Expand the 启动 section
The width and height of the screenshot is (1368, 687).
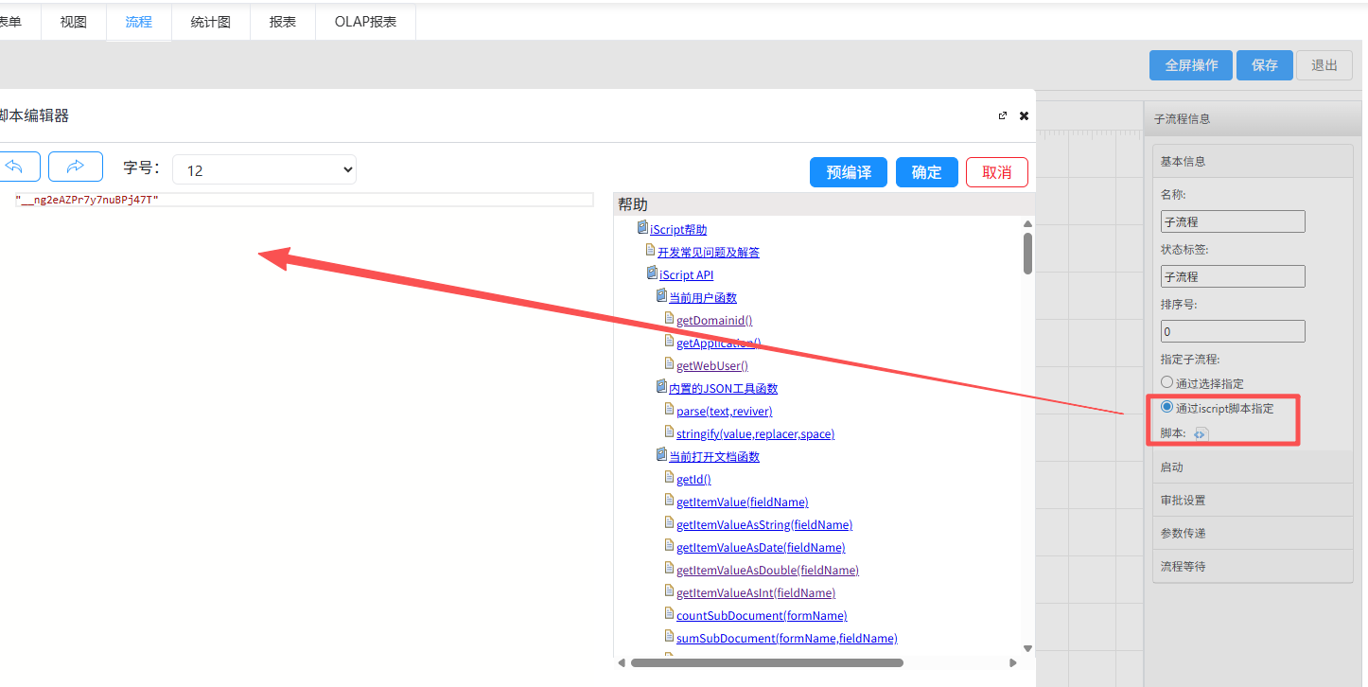click(1253, 467)
